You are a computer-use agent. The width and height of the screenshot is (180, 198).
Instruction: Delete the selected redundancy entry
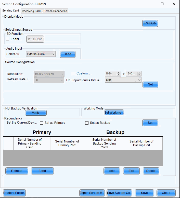(x=151, y=171)
